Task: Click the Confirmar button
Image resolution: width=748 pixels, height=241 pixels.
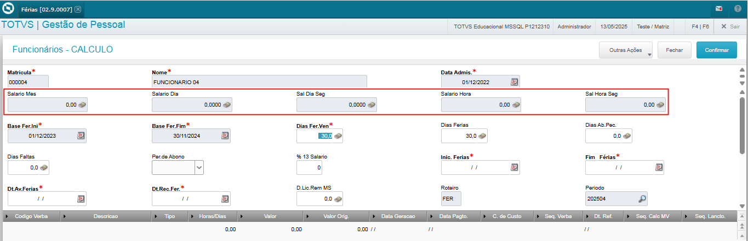Action: point(717,50)
